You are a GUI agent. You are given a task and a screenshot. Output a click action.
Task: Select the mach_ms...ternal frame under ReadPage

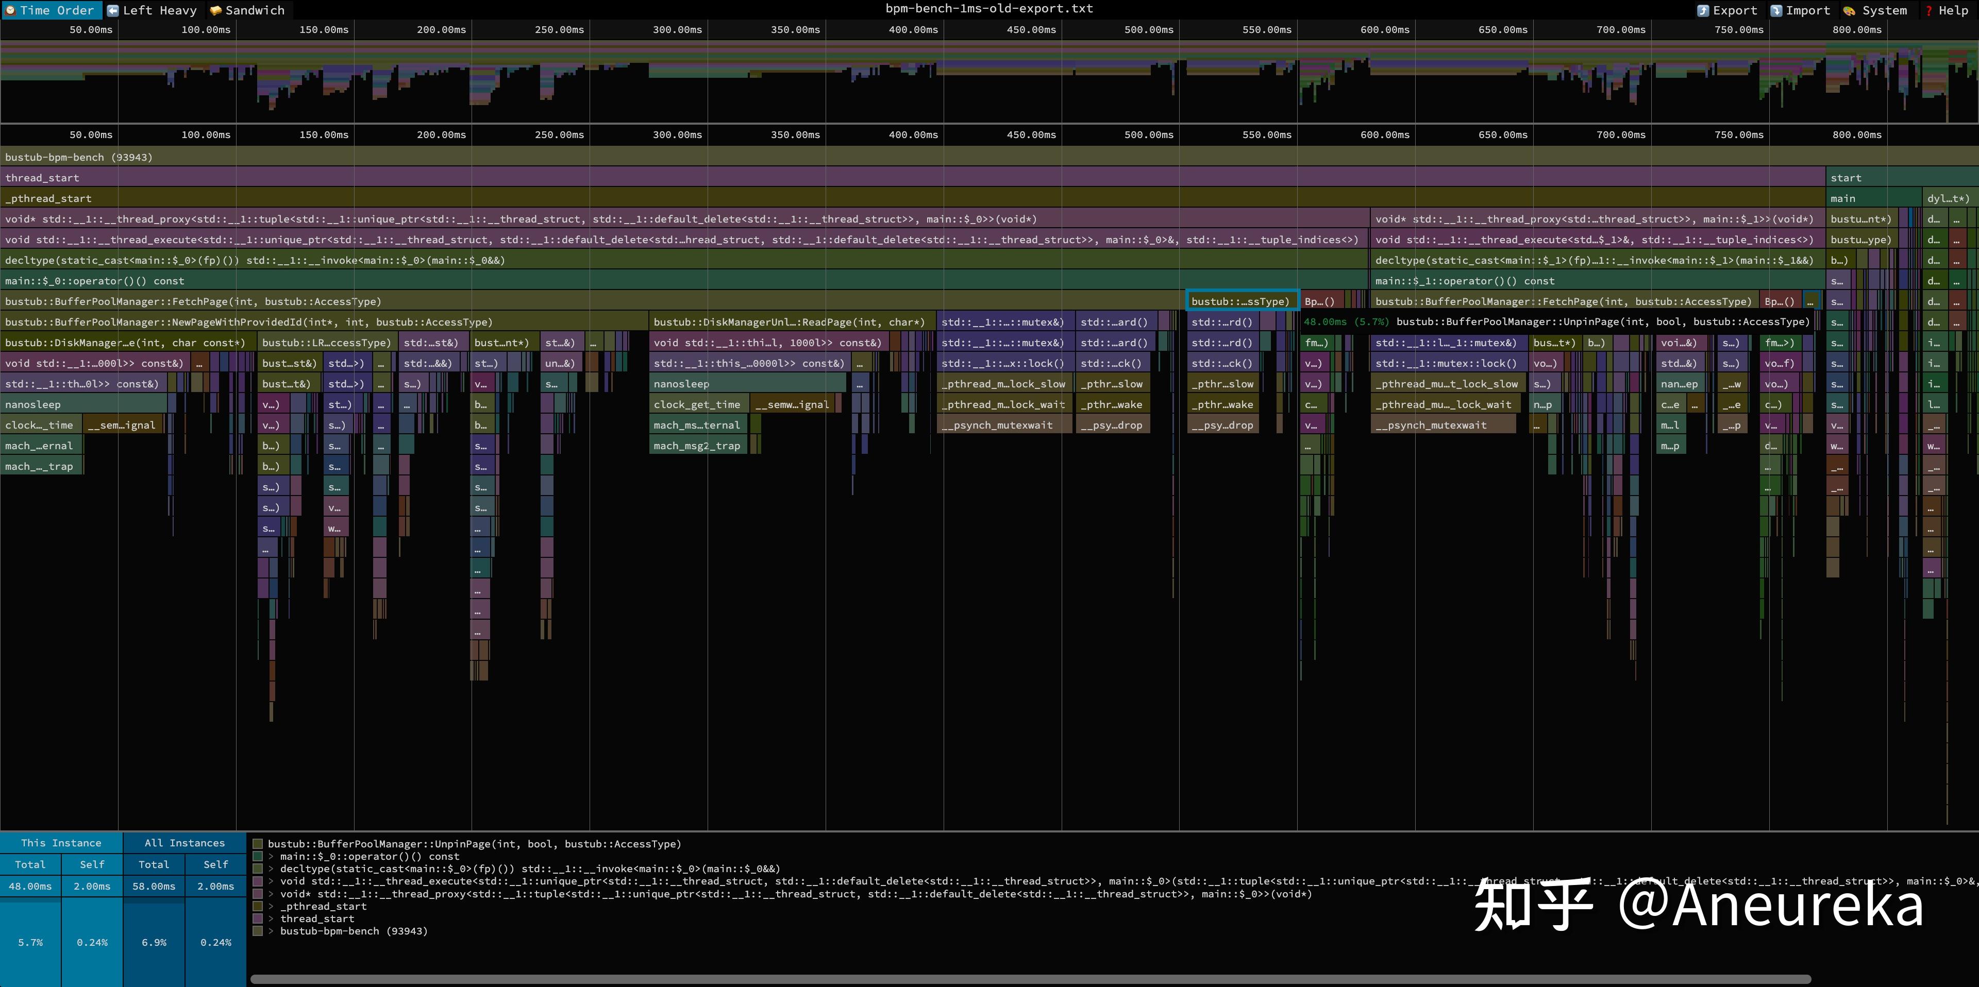coord(698,425)
